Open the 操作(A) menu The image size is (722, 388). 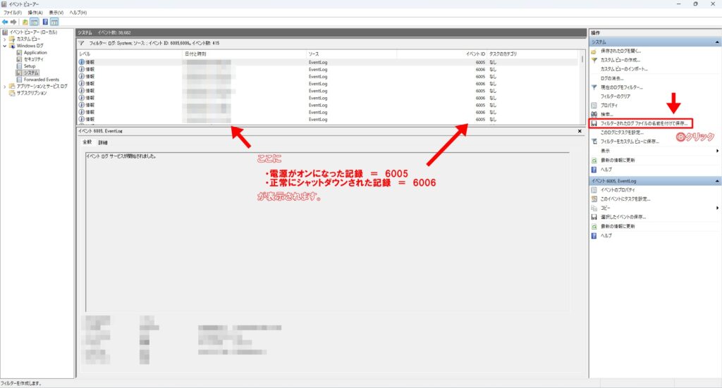click(x=35, y=13)
